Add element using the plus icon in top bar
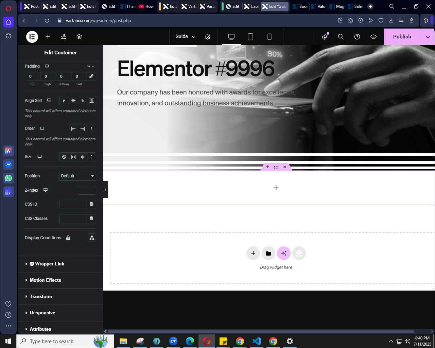The height and width of the screenshot is (348, 435). coord(48,37)
